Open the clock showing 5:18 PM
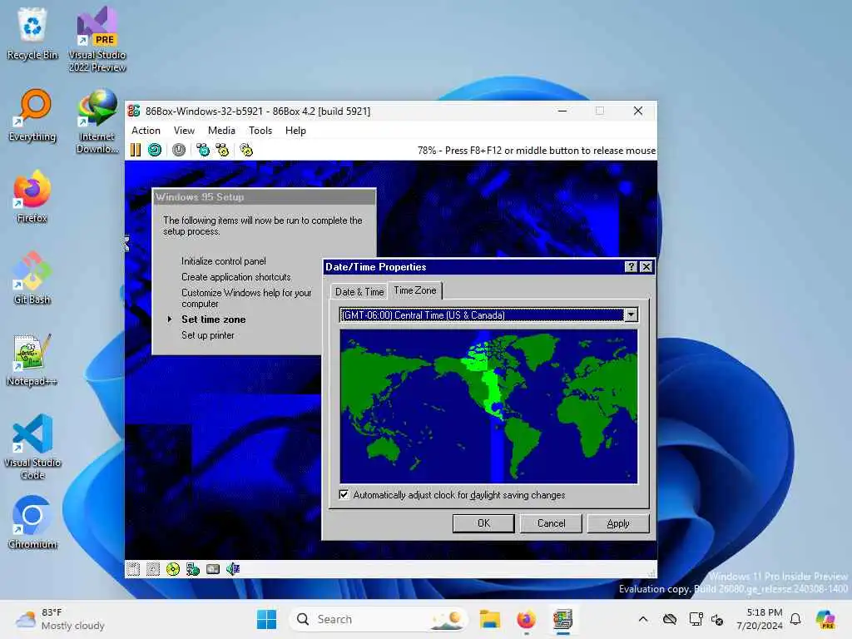The height and width of the screenshot is (639, 852). pos(760,619)
